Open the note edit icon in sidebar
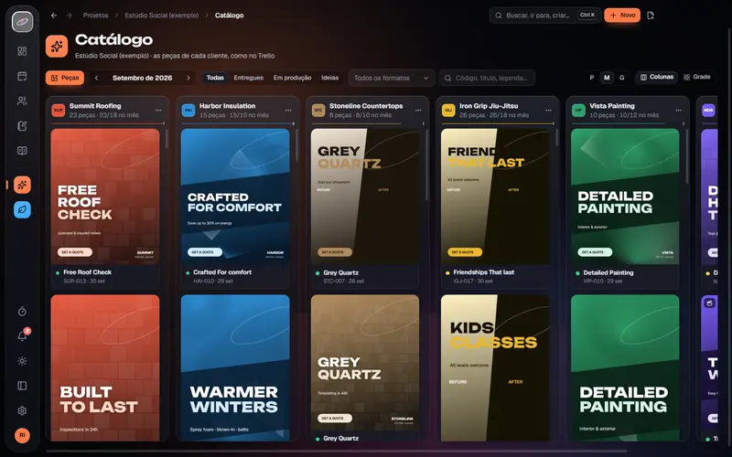The image size is (732, 457). pos(22,126)
